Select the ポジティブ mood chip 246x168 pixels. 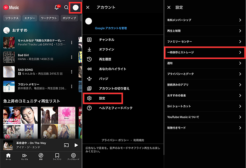[69, 18]
